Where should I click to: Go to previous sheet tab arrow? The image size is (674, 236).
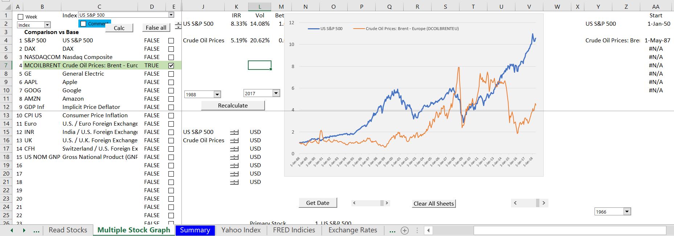[12, 231]
